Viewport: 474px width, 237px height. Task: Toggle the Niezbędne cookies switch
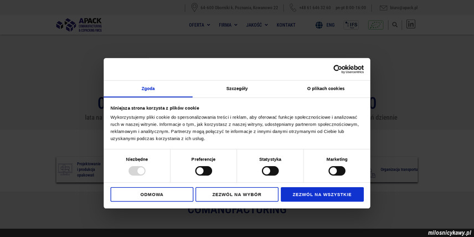pos(137,171)
